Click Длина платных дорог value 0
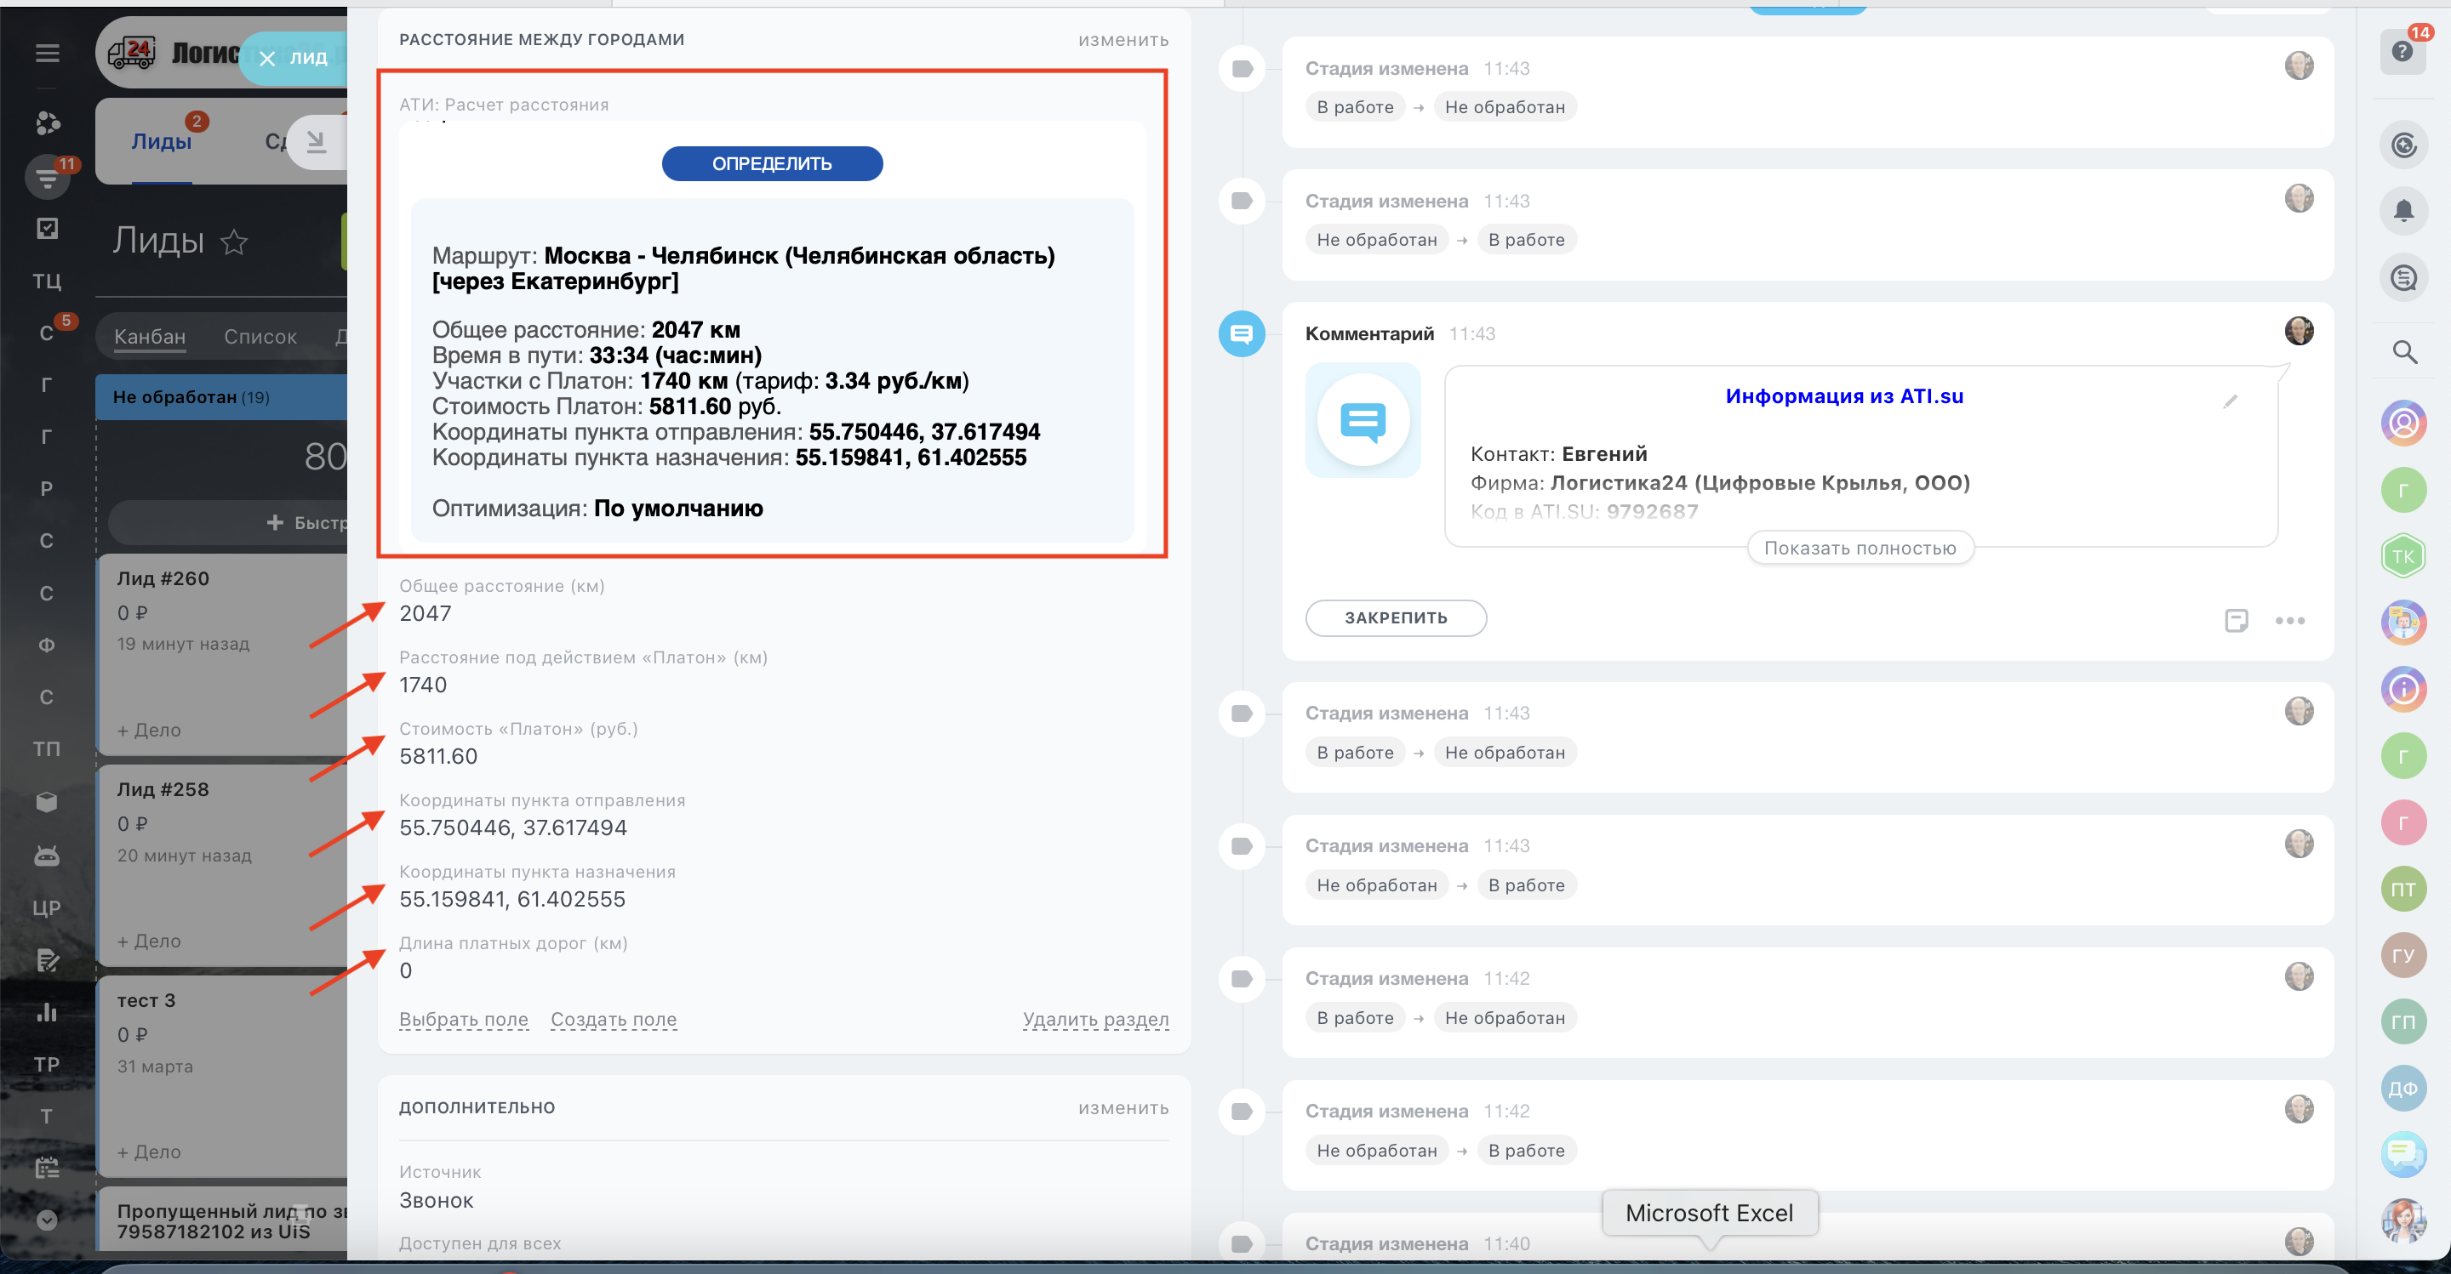The width and height of the screenshot is (2451, 1274). click(405, 970)
